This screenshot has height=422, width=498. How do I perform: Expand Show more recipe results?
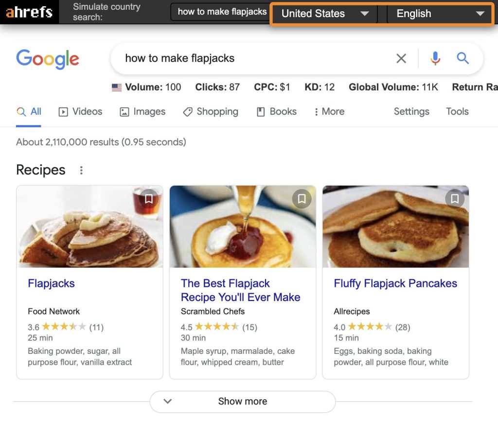(x=242, y=401)
